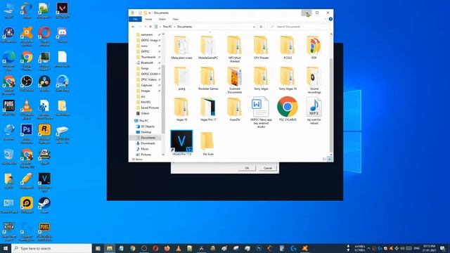This screenshot has width=450, height=253.
Task: Select This PC in address breadcrumb
Action: point(167,27)
